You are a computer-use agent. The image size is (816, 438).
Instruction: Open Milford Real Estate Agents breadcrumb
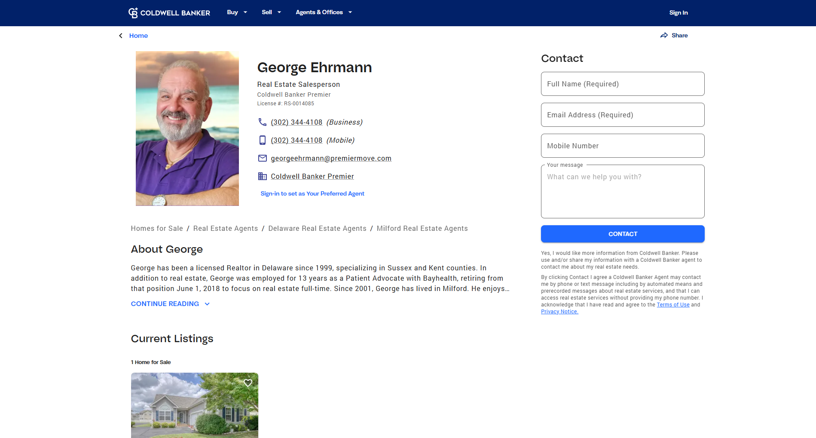(x=422, y=228)
